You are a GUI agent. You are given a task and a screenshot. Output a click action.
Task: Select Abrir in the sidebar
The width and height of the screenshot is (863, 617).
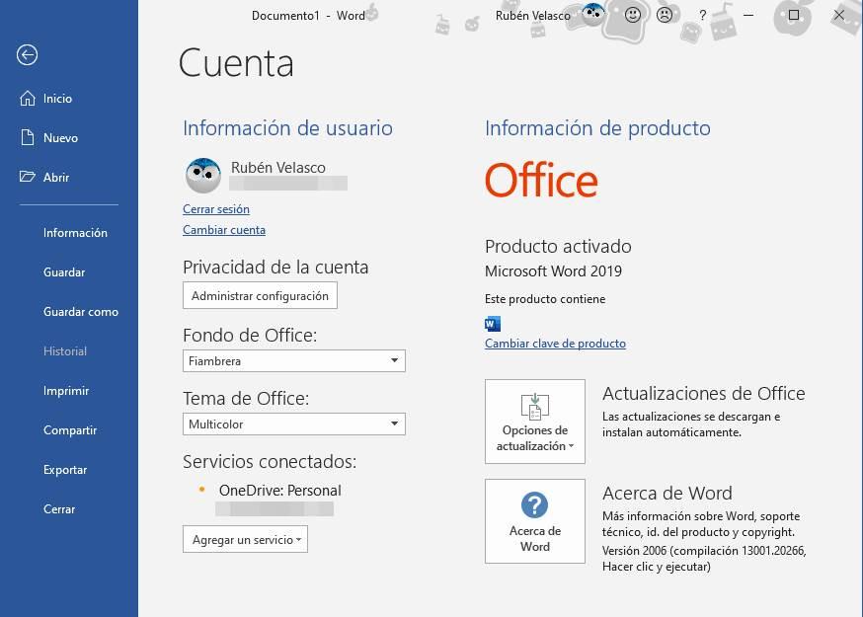56,178
